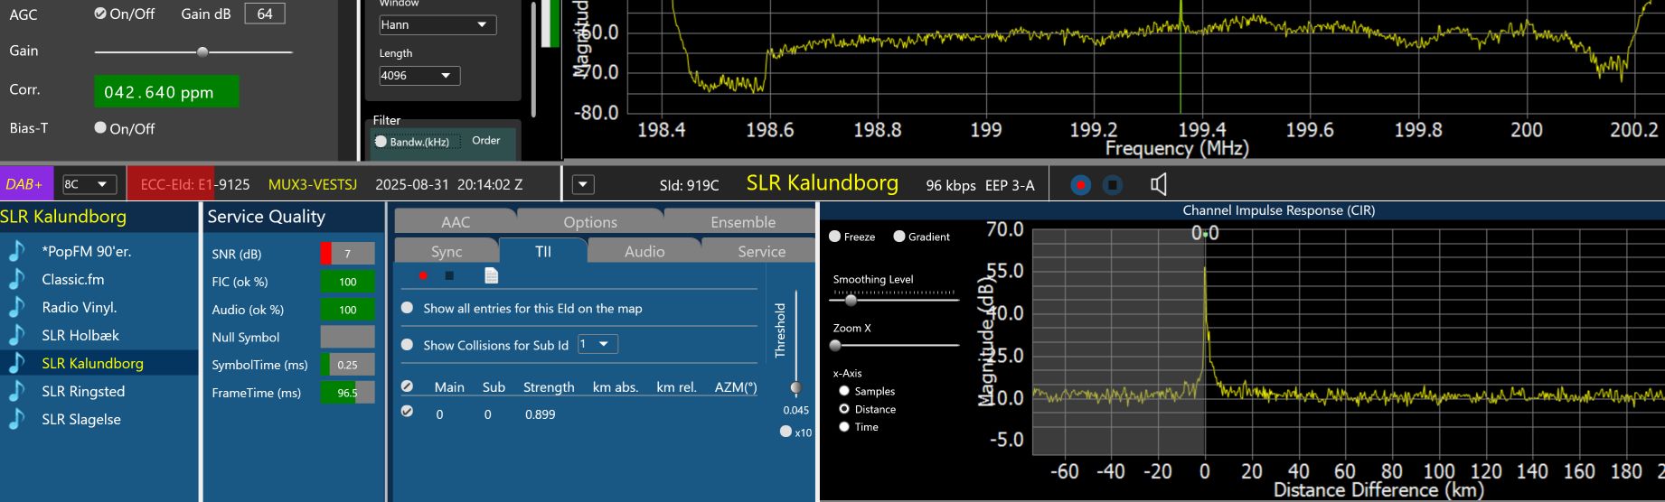
Task: Click the Gain slider handle
Action: [202, 52]
